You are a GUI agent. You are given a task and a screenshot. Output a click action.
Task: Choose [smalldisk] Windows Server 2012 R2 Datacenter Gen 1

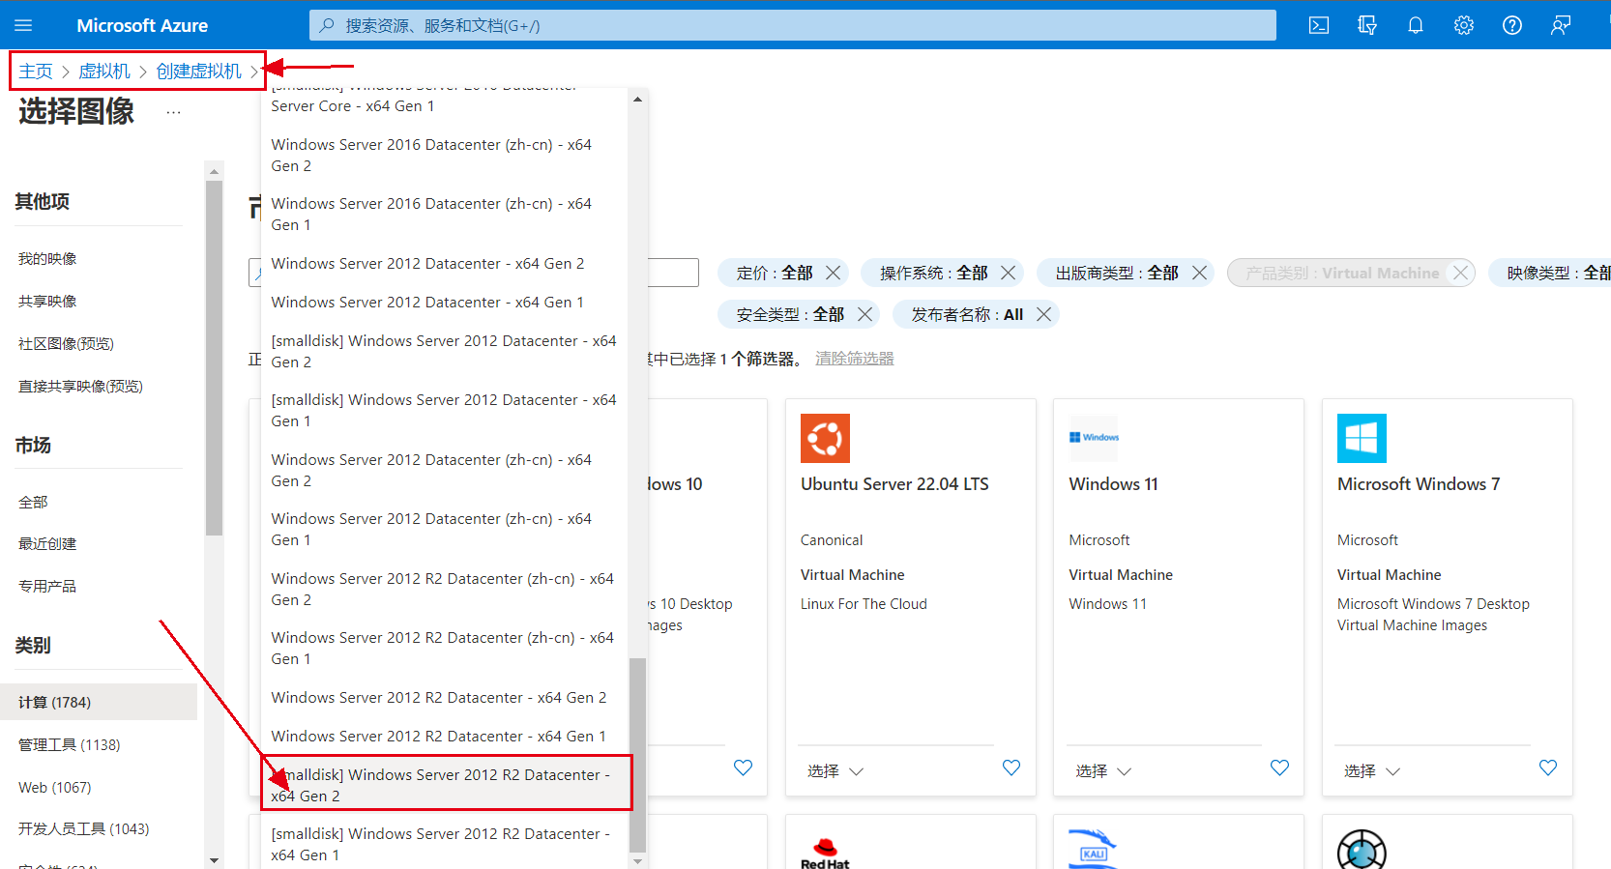coord(444,844)
